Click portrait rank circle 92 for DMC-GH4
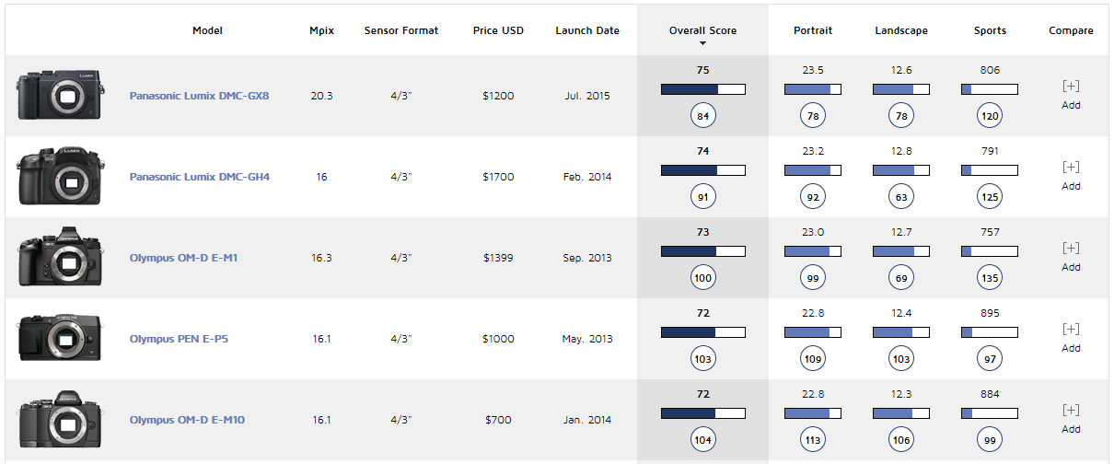Viewport: 1114px width, 464px height. (x=813, y=197)
